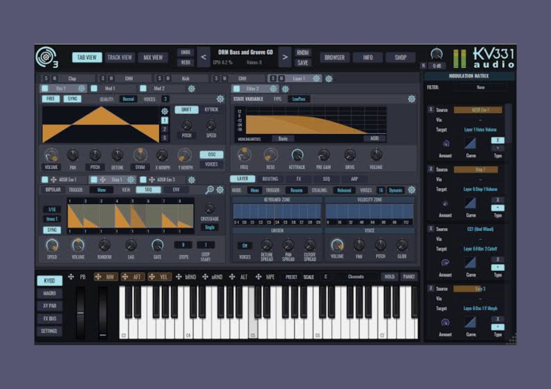The width and height of the screenshot is (551, 389).
Task: Open State Variable filter gear settings
Action: (412, 99)
